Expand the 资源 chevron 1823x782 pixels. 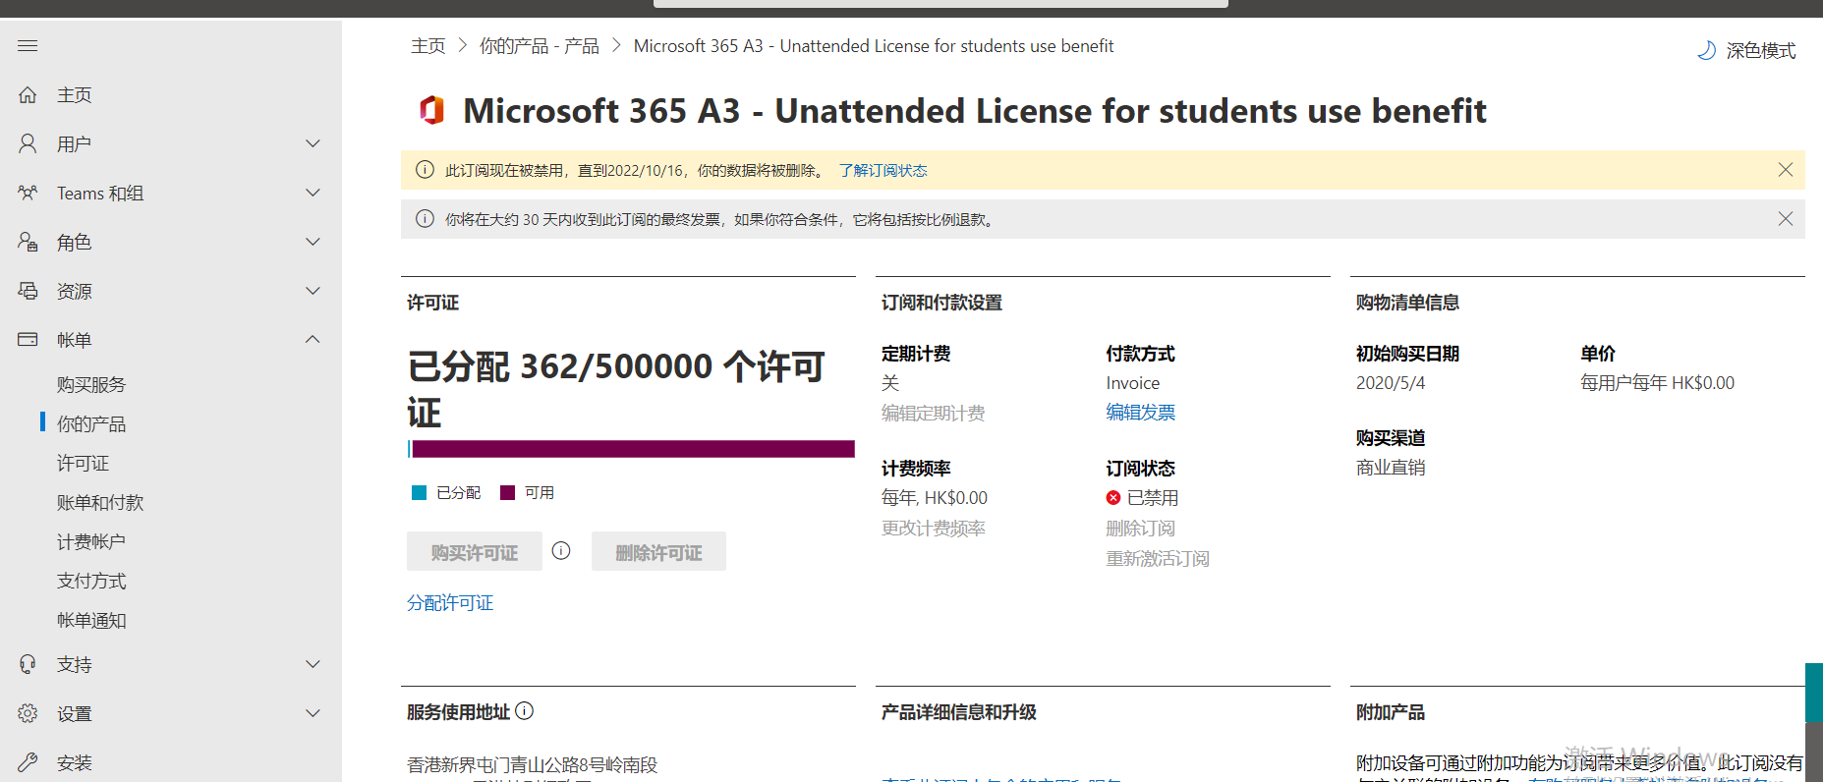[313, 291]
